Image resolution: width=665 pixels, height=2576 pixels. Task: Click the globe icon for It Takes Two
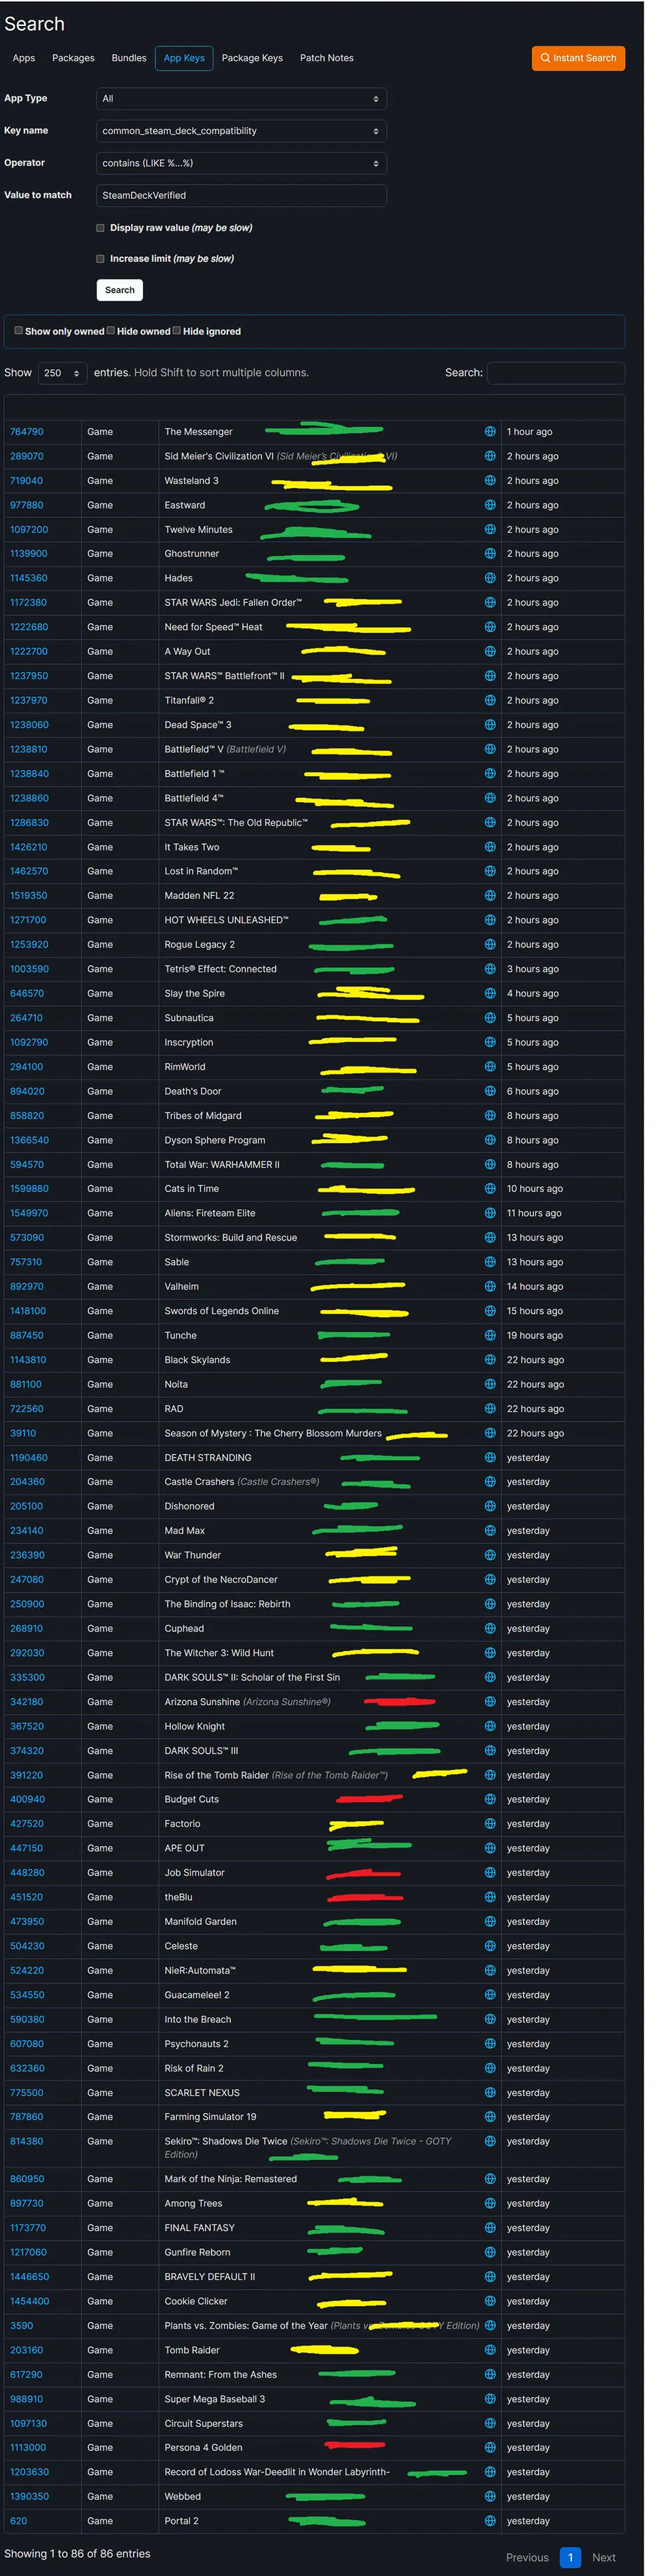click(x=490, y=847)
